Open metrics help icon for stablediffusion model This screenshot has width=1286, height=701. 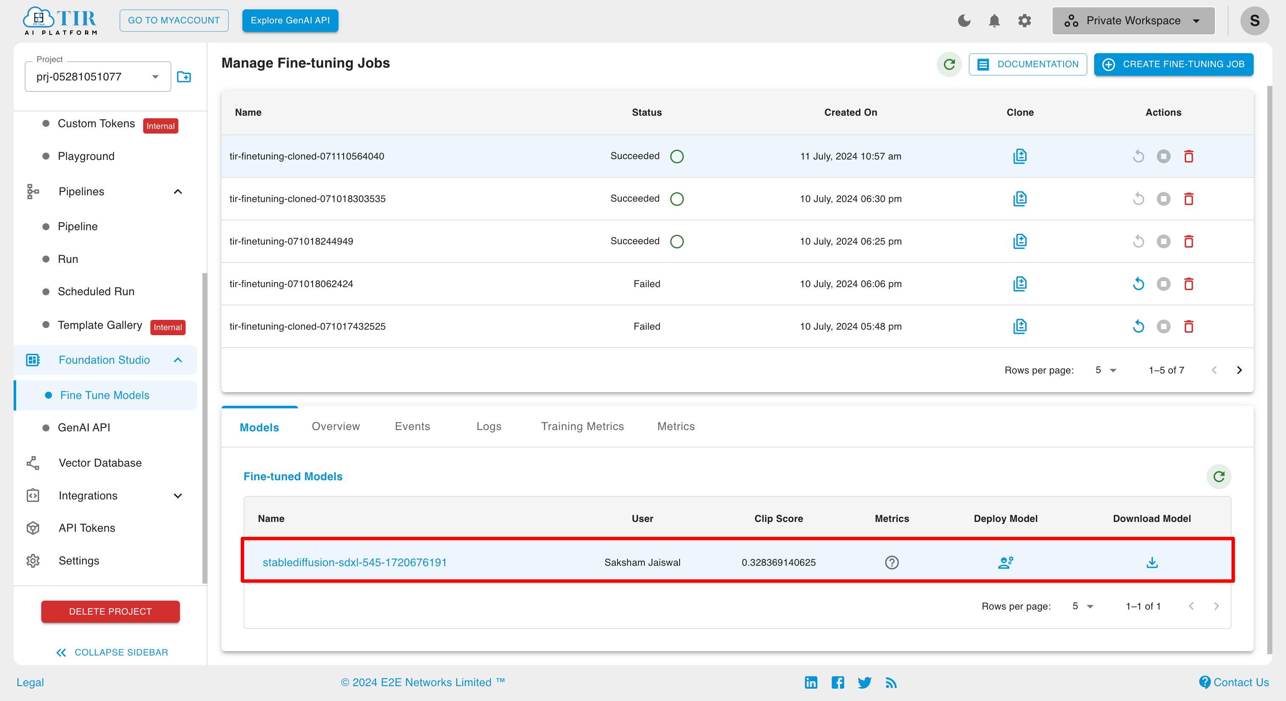click(x=892, y=562)
